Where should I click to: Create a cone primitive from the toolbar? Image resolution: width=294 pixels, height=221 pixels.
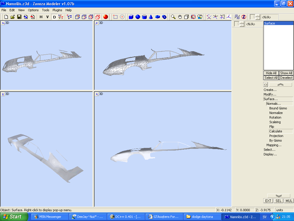click(151, 17)
